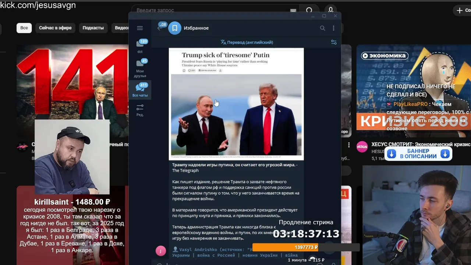Open the translation settings sliders icon
Screen dimensions: 471x265
[x=334, y=42]
